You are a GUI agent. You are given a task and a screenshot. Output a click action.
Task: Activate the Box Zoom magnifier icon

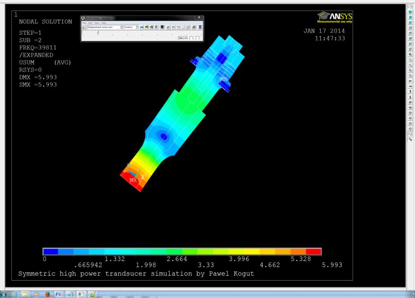click(411, 60)
